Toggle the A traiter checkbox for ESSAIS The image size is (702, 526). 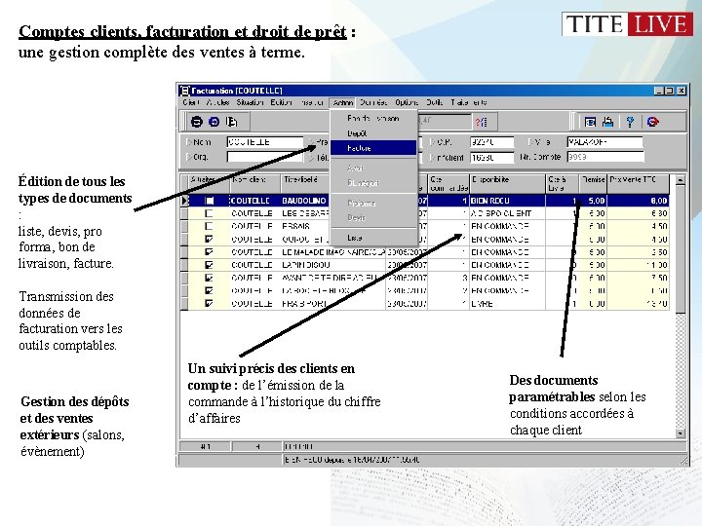(209, 226)
